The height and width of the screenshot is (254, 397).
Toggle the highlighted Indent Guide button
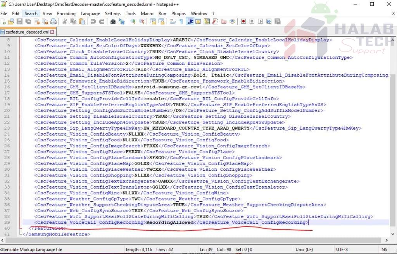pos(190,22)
